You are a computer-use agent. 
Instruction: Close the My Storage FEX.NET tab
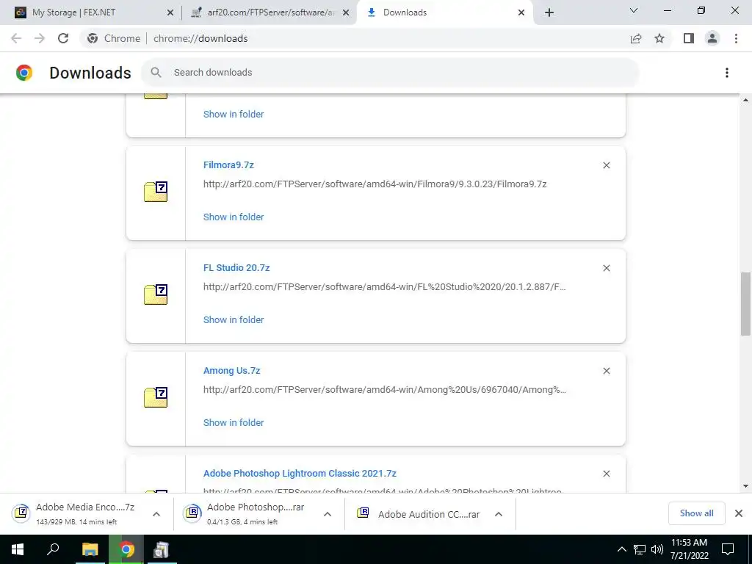[x=170, y=12]
